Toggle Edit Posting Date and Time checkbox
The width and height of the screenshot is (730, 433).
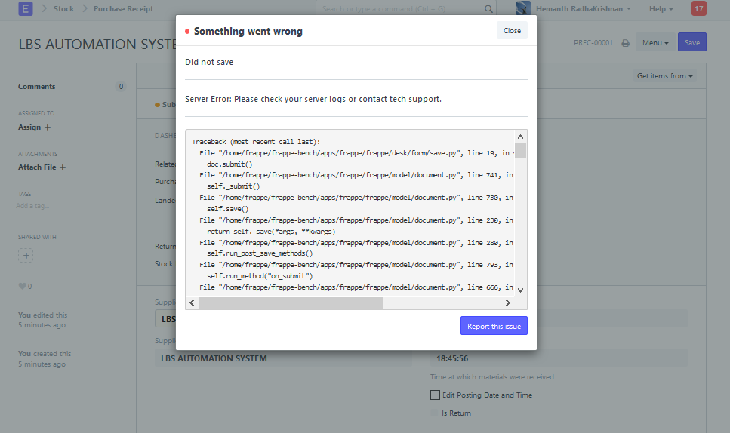tap(435, 395)
